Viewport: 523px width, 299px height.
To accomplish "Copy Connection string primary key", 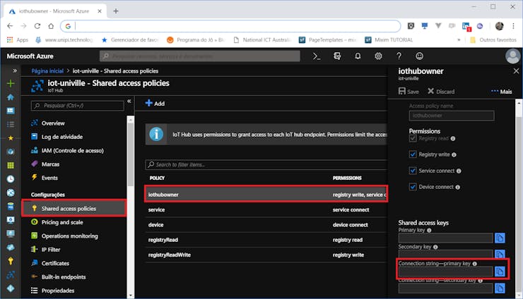I will pos(500,271).
